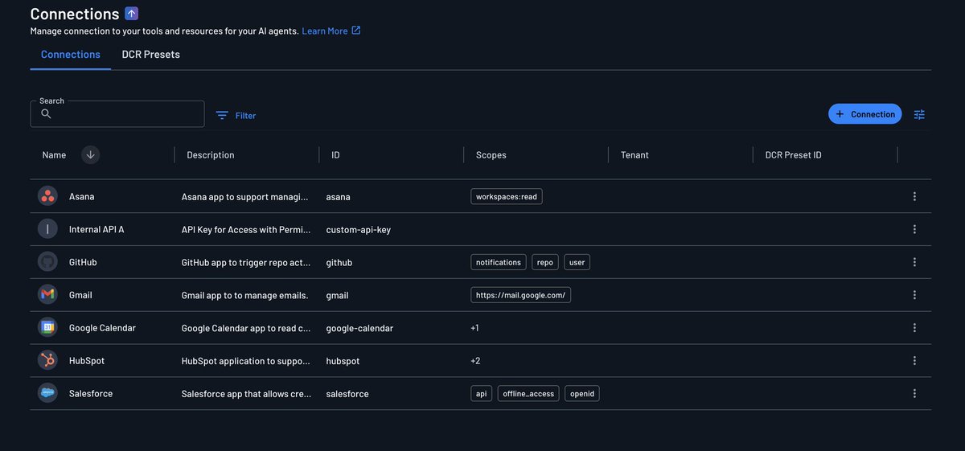Switch to the DCR Presets tab
The width and height of the screenshot is (965, 451).
click(x=151, y=55)
